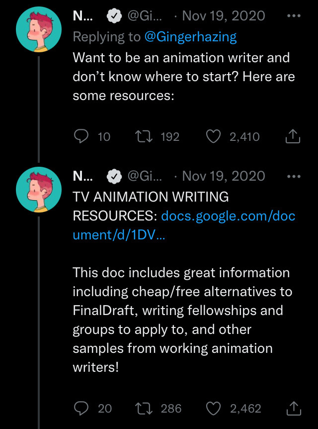Like the tweet with 2,462 likes
Image resolution: width=318 pixels, height=429 pixels.
[214, 409]
